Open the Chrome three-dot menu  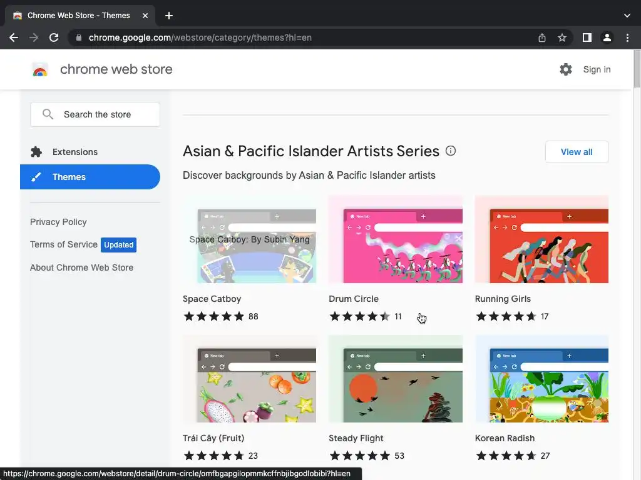click(x=627, y=37)
